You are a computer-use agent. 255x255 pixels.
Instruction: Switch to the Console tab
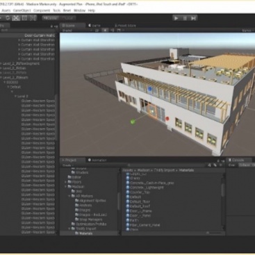238,160
